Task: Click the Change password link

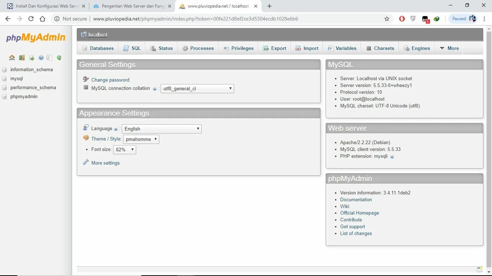Action: (110, 80)
